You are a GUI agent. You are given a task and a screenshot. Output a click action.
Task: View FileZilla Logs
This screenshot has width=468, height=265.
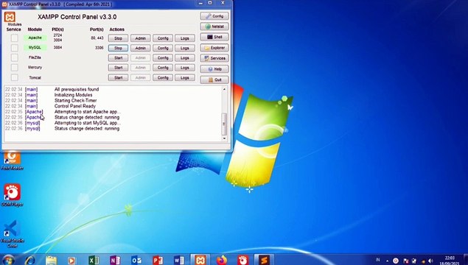point(185,58)
